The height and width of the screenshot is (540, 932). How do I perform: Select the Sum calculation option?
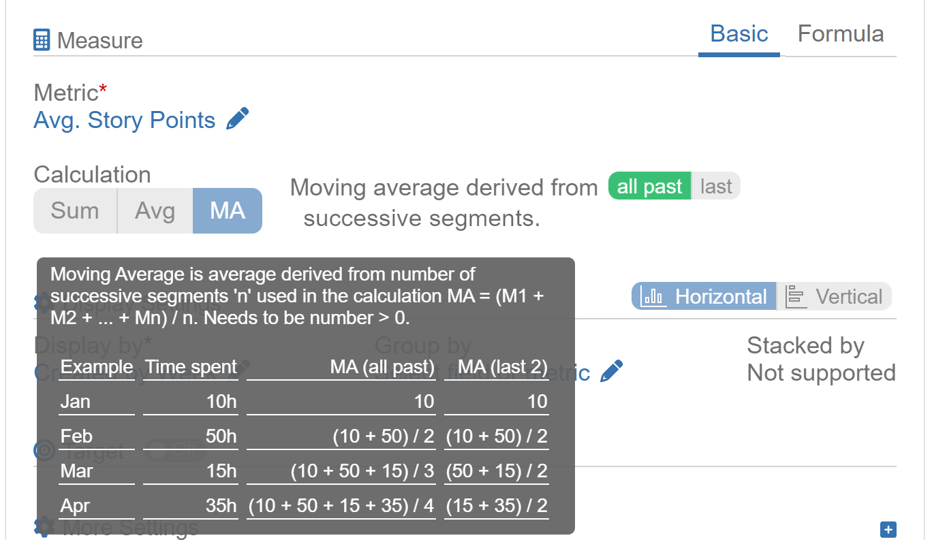[x=75, y=210]
